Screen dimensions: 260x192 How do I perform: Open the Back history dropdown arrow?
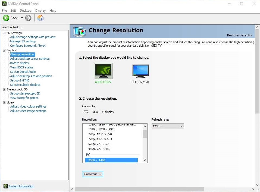[22, 18]
